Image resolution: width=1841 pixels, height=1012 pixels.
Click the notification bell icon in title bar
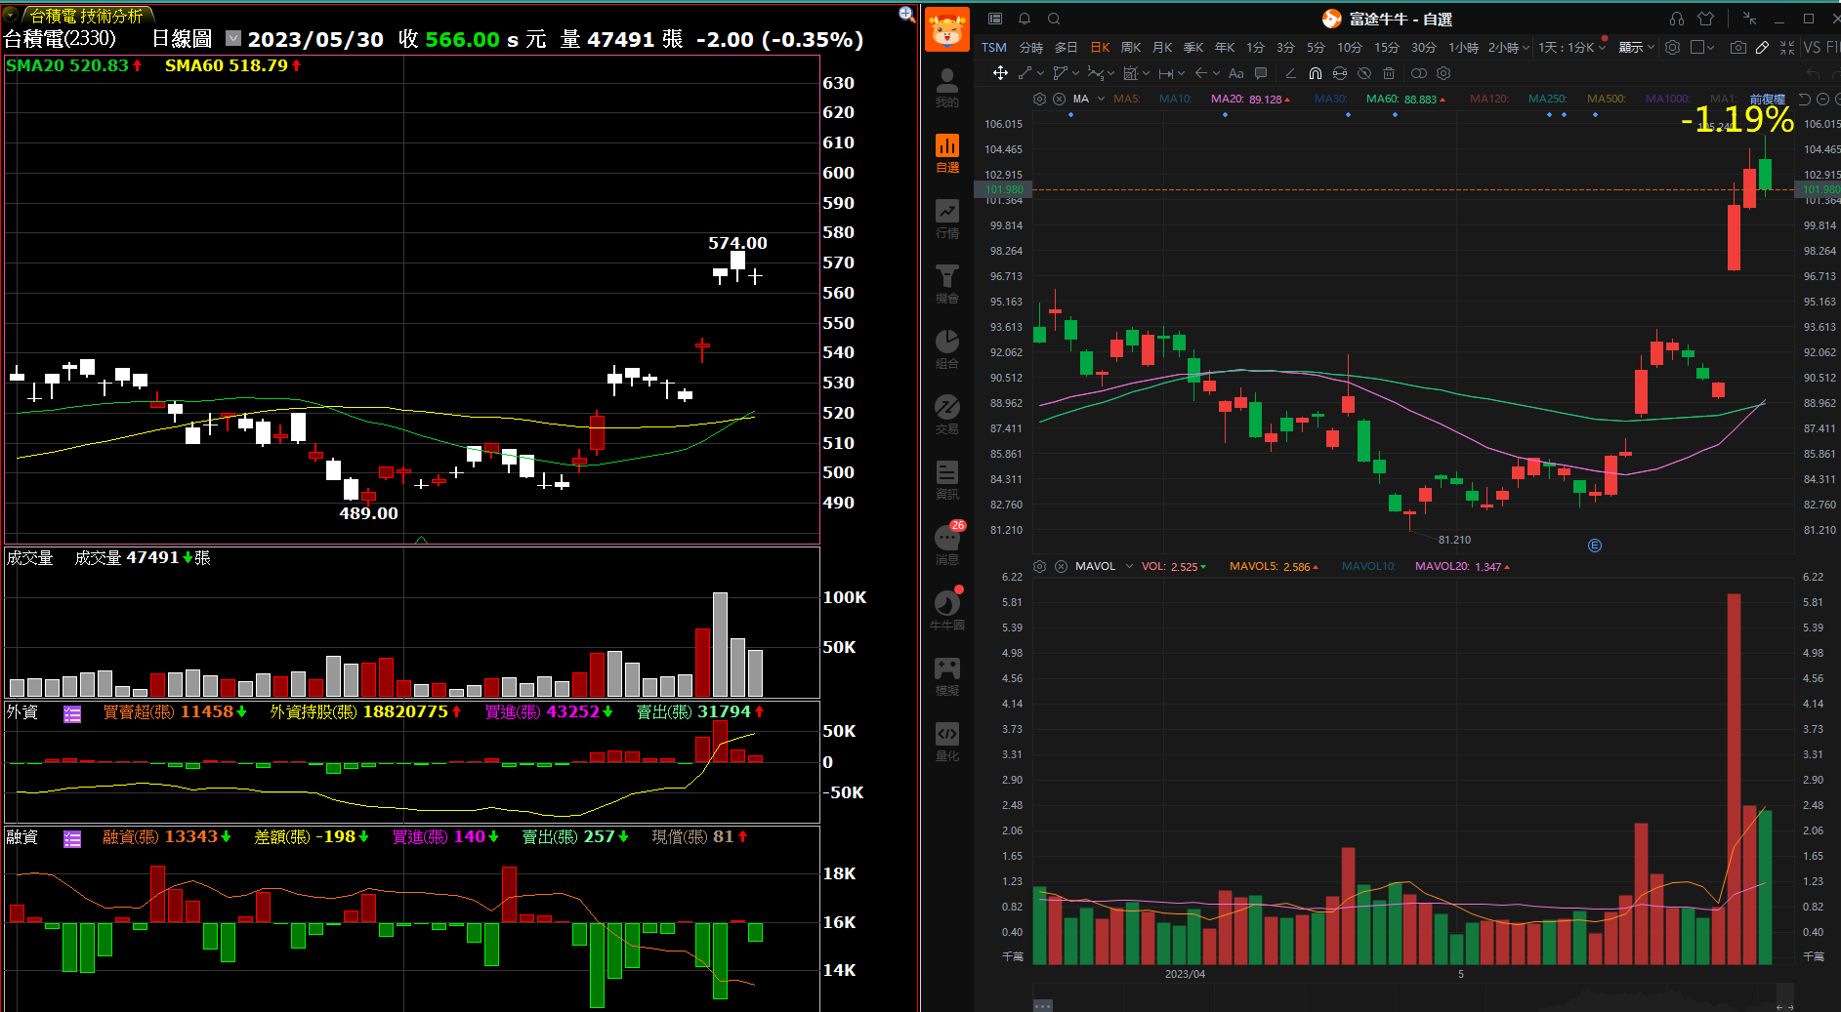tap(1025, 19)
